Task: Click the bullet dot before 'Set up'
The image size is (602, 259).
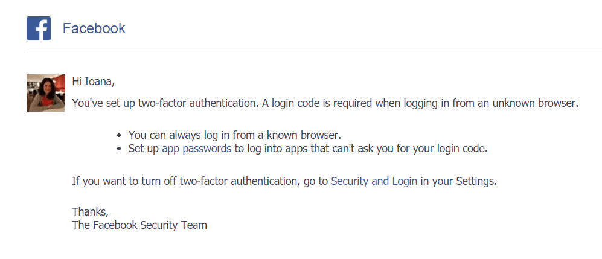Action: point(120,149)
